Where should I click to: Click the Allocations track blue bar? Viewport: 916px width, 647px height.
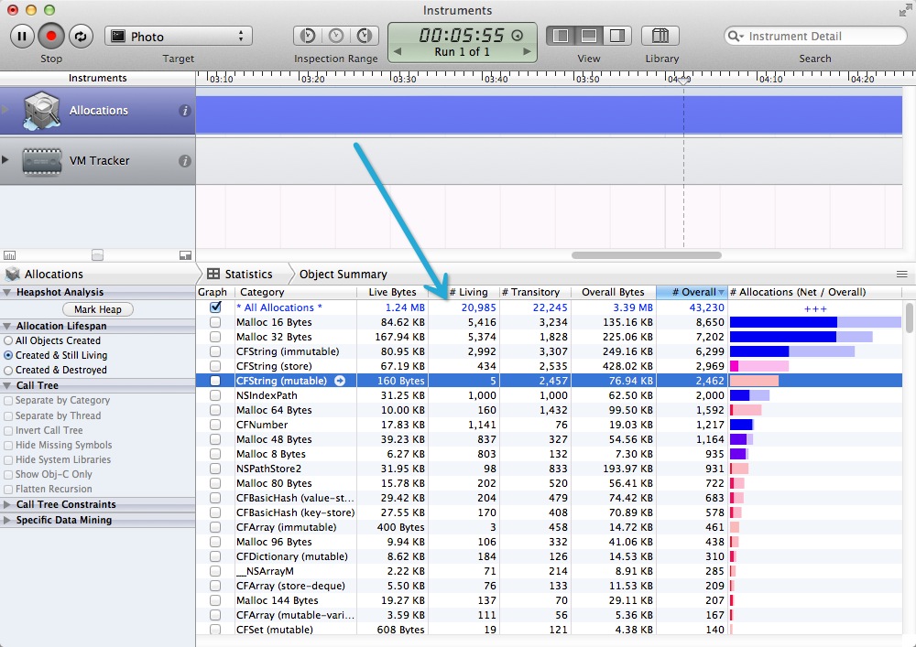point(549,115)
